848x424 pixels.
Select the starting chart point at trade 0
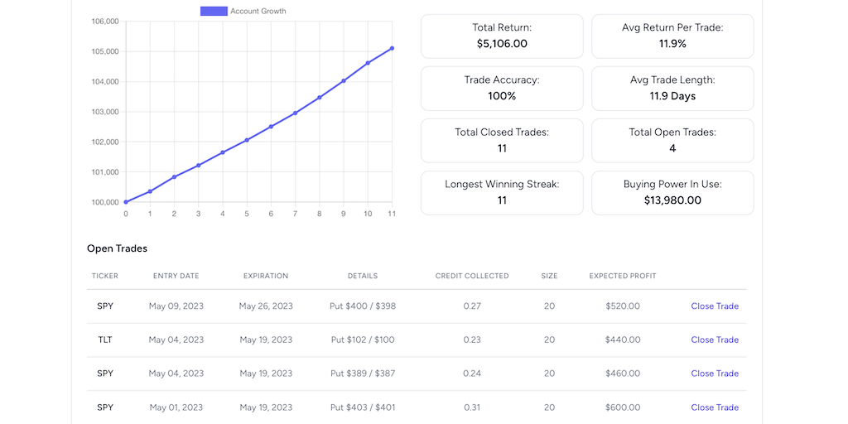(x=126, y=202)
